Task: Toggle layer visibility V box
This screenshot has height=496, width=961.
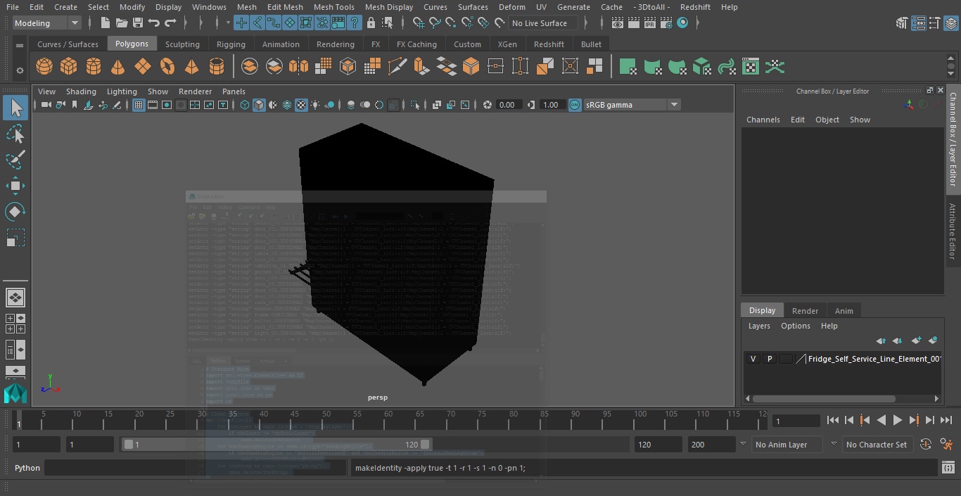Action: (753, 359)
